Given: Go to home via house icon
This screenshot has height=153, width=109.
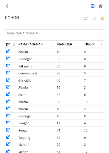Looking at the screenshot, I should [101, 6].
